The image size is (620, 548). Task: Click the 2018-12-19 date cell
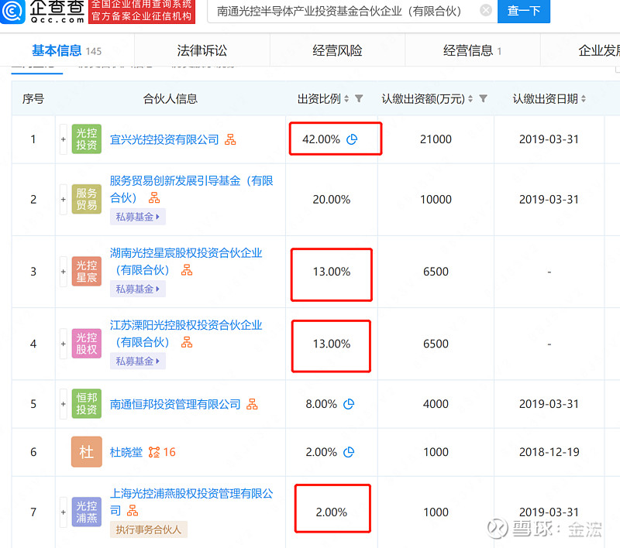point(549,452)
